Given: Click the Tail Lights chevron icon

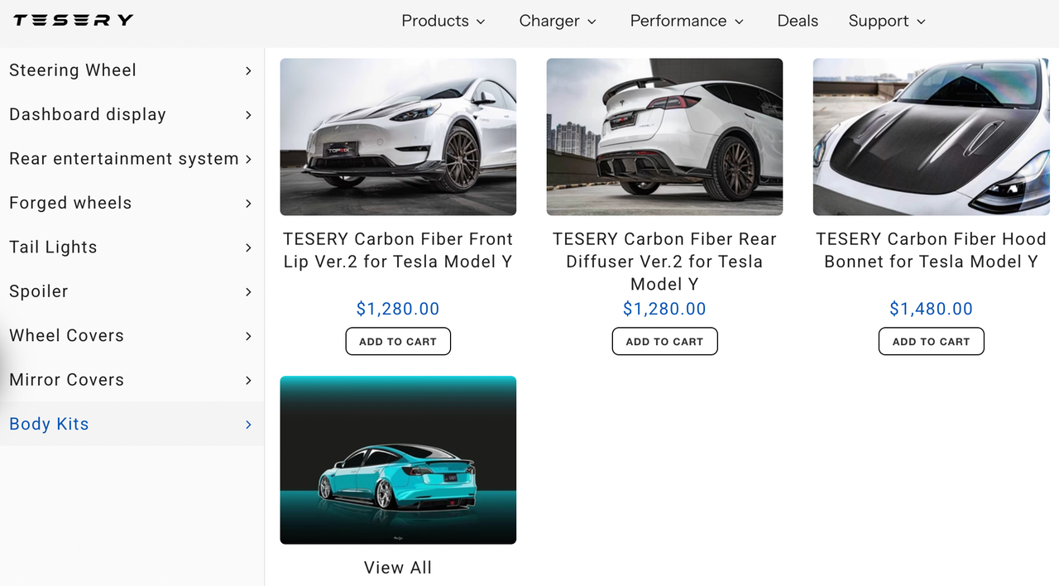Looking at the screenshot, I should pos(248,247).
